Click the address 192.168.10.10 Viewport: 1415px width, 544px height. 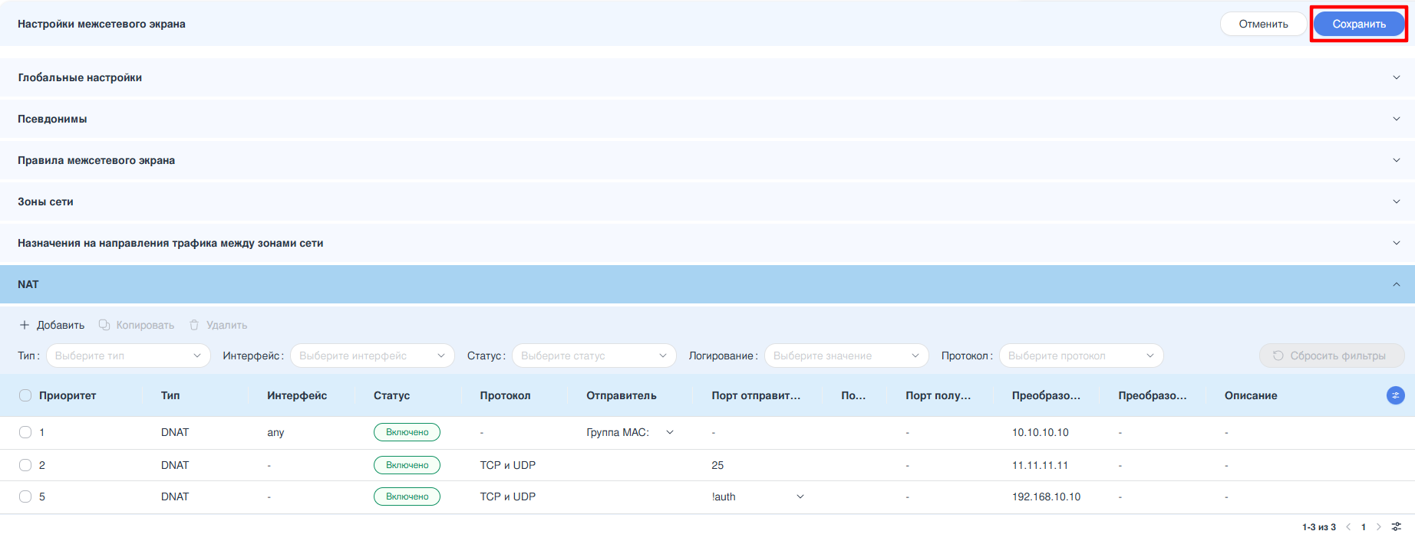tap(1046, 496)
